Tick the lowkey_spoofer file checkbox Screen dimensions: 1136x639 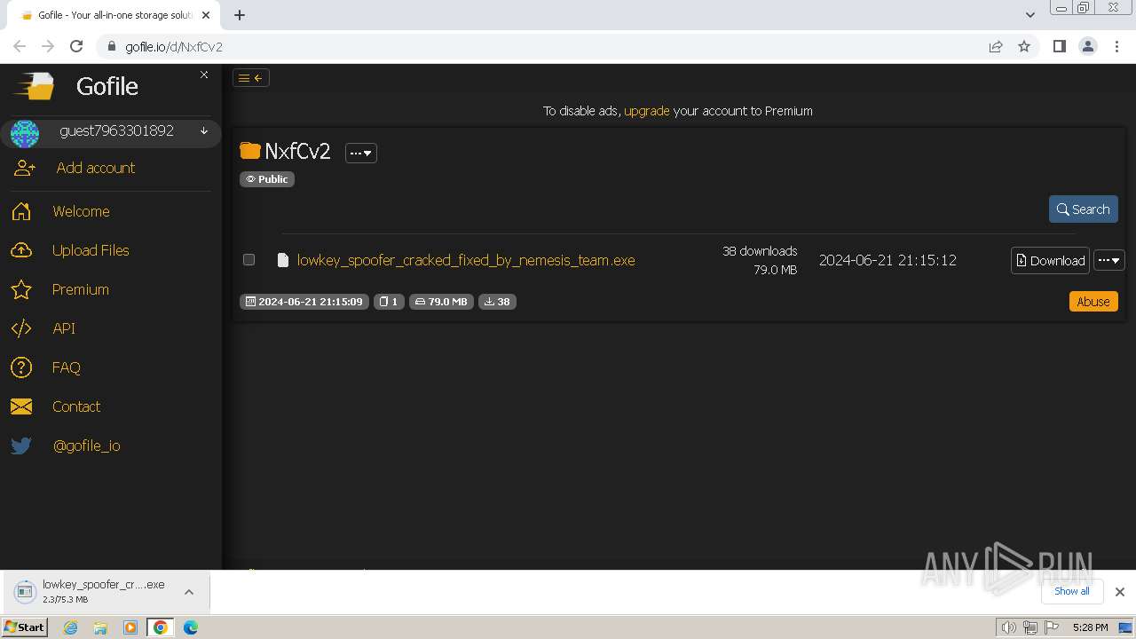pyautogui.click(x=248, y=260)
